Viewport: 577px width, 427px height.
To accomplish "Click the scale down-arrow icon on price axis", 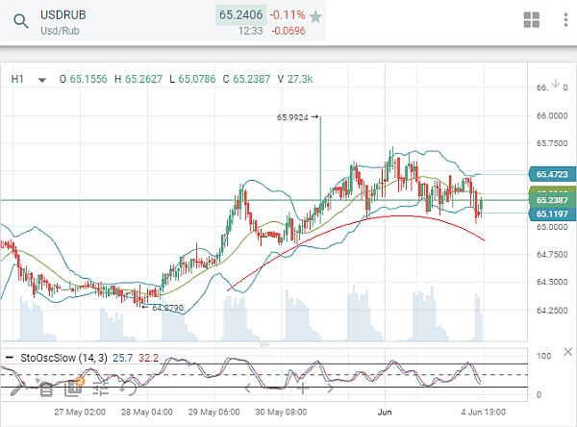I will [555, 84].
